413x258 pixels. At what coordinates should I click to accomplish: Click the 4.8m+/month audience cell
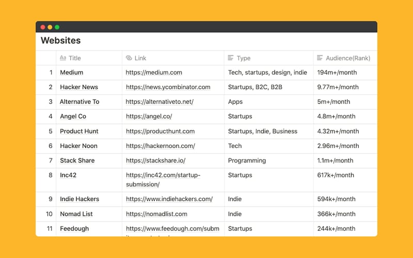point(345,117)
